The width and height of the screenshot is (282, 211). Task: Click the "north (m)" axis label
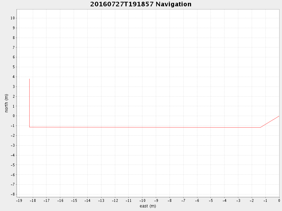tap(6, 103)
